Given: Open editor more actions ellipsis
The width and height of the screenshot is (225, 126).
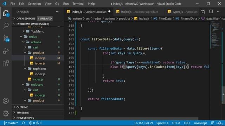Looking at the screenshot, I should [x=219, y=12].
